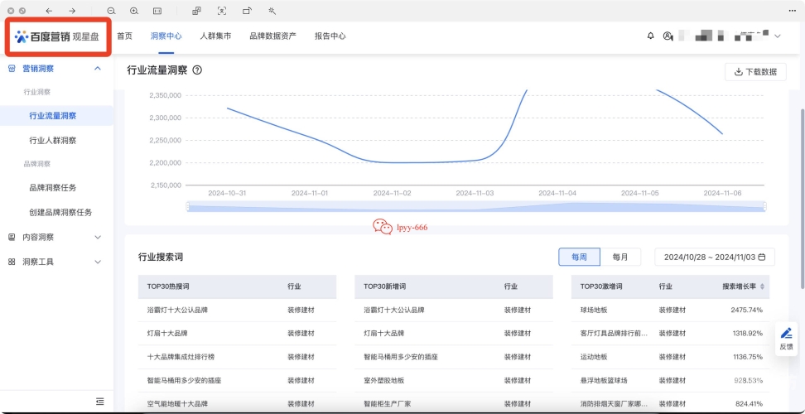Image resolution: width=805 pixels, height=414 pixels.
Task: Open the 报告中心 tab
Action: coord(330,36)
